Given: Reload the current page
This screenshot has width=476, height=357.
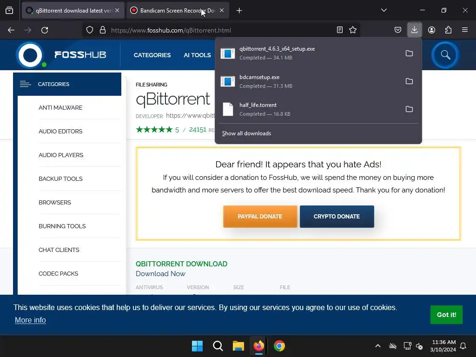Looking at the screenshot, I should (45, 30).
